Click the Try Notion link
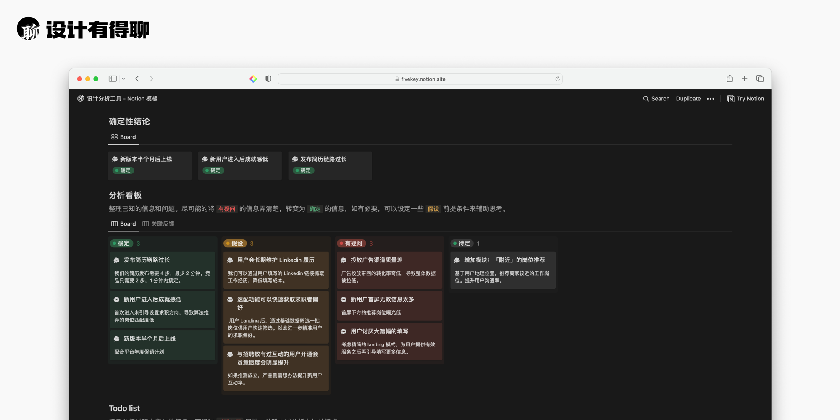This screenshot has height=420, width=840. point(745,99)
